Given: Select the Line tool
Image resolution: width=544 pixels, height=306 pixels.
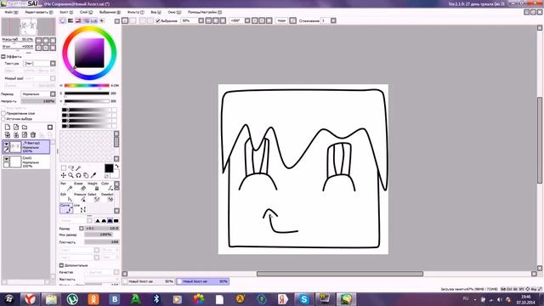Looking at the screenshot, I should [x=80, y=208].
